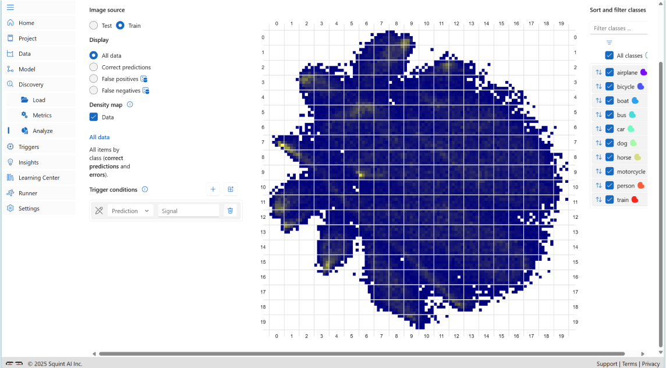Click the crossed tool icon before Prediction
Image resolution: width=666 pixels, height=368 pixels.
coord(99,211)
